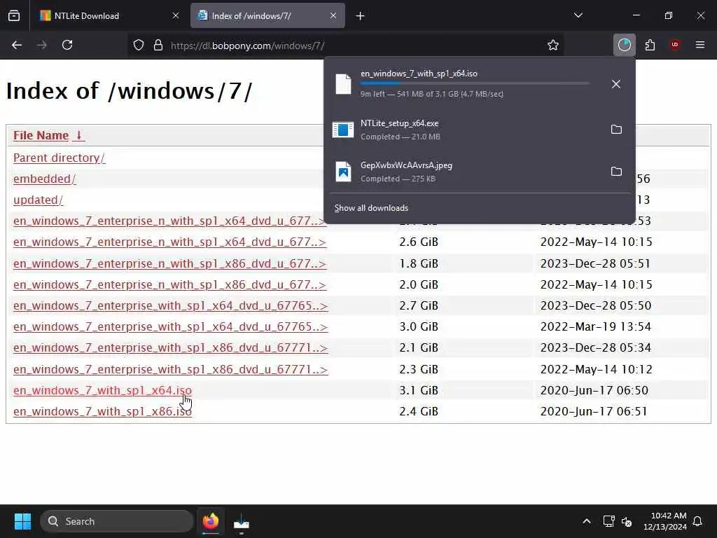The height and width of the screenshot is (538, 717).
Task: Bookmark this page with the star
Action: tap(553, 45)
